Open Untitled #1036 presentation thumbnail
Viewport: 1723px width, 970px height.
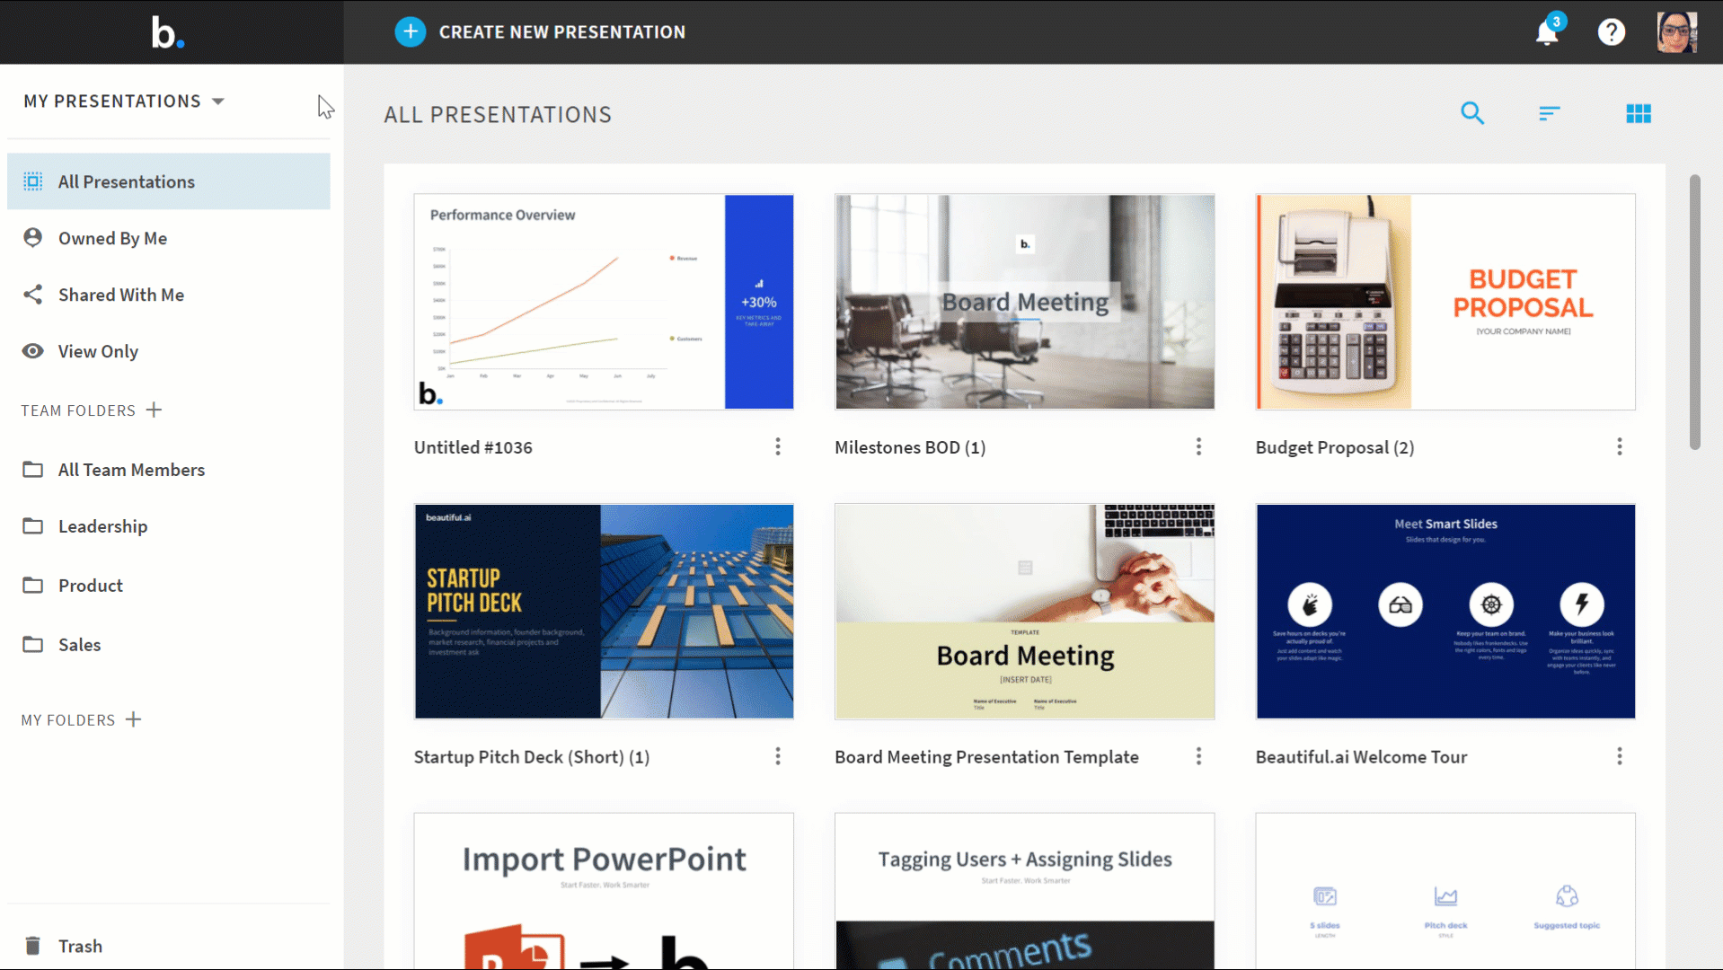pyautogui.click(x=604, y=302)
